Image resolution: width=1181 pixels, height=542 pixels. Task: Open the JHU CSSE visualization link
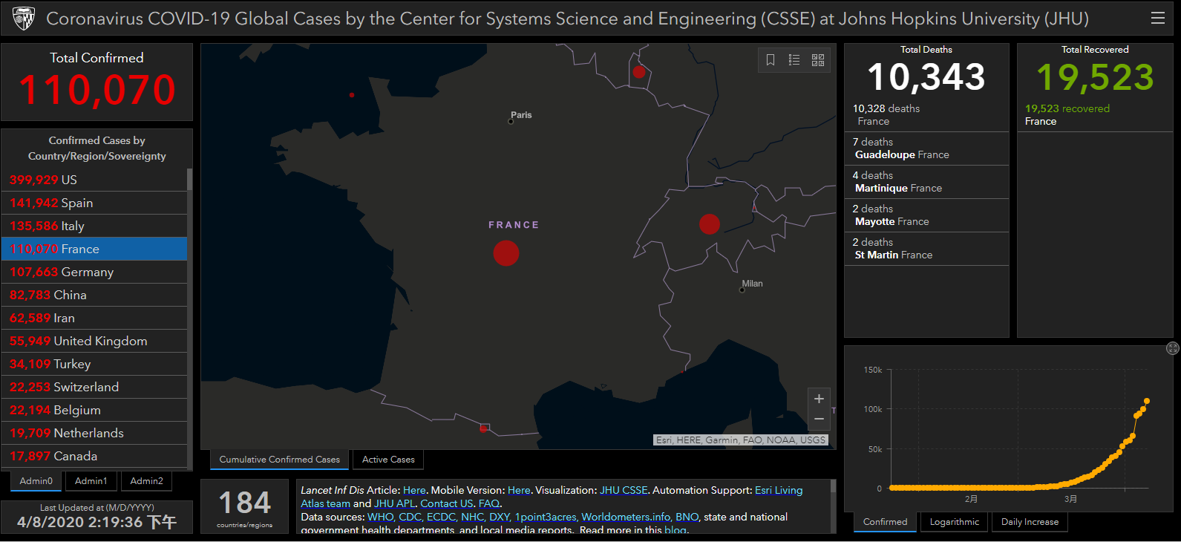pos(624,490)
